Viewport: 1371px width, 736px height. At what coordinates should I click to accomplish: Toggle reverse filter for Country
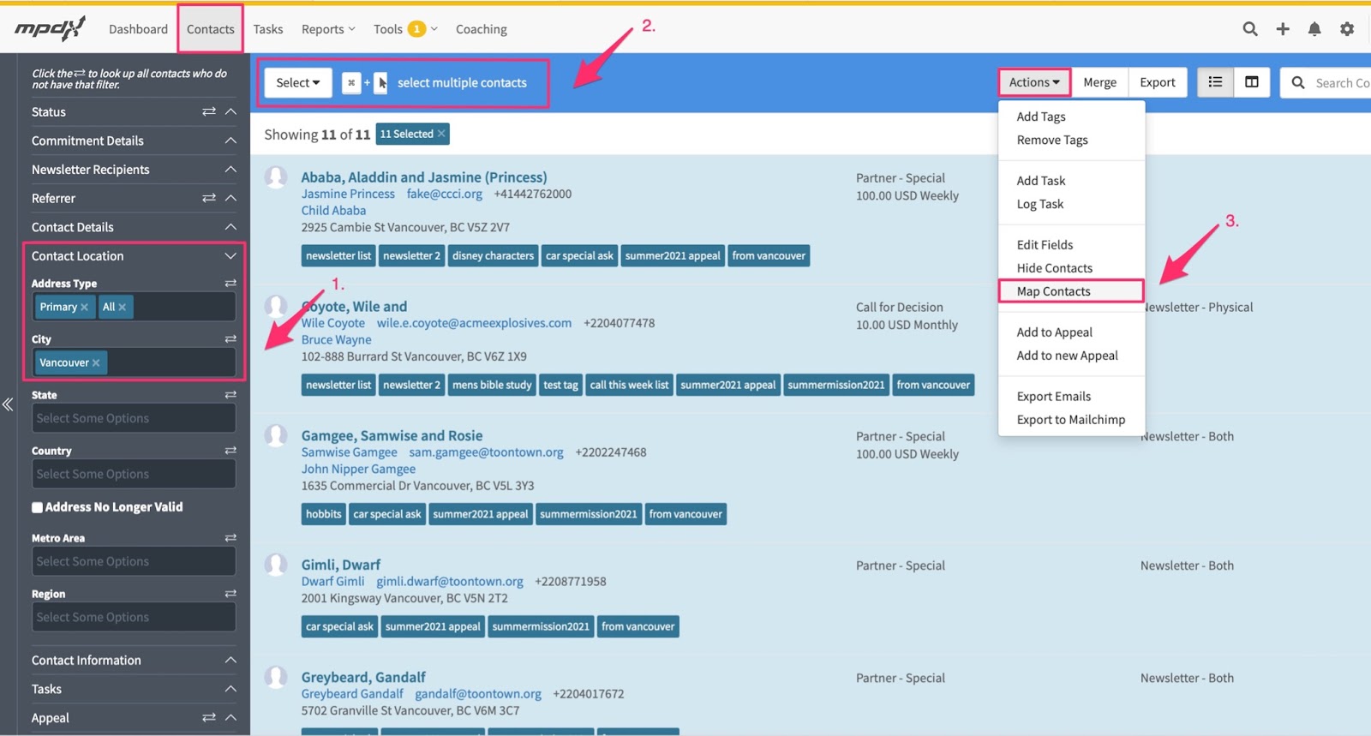coord(230,451)
